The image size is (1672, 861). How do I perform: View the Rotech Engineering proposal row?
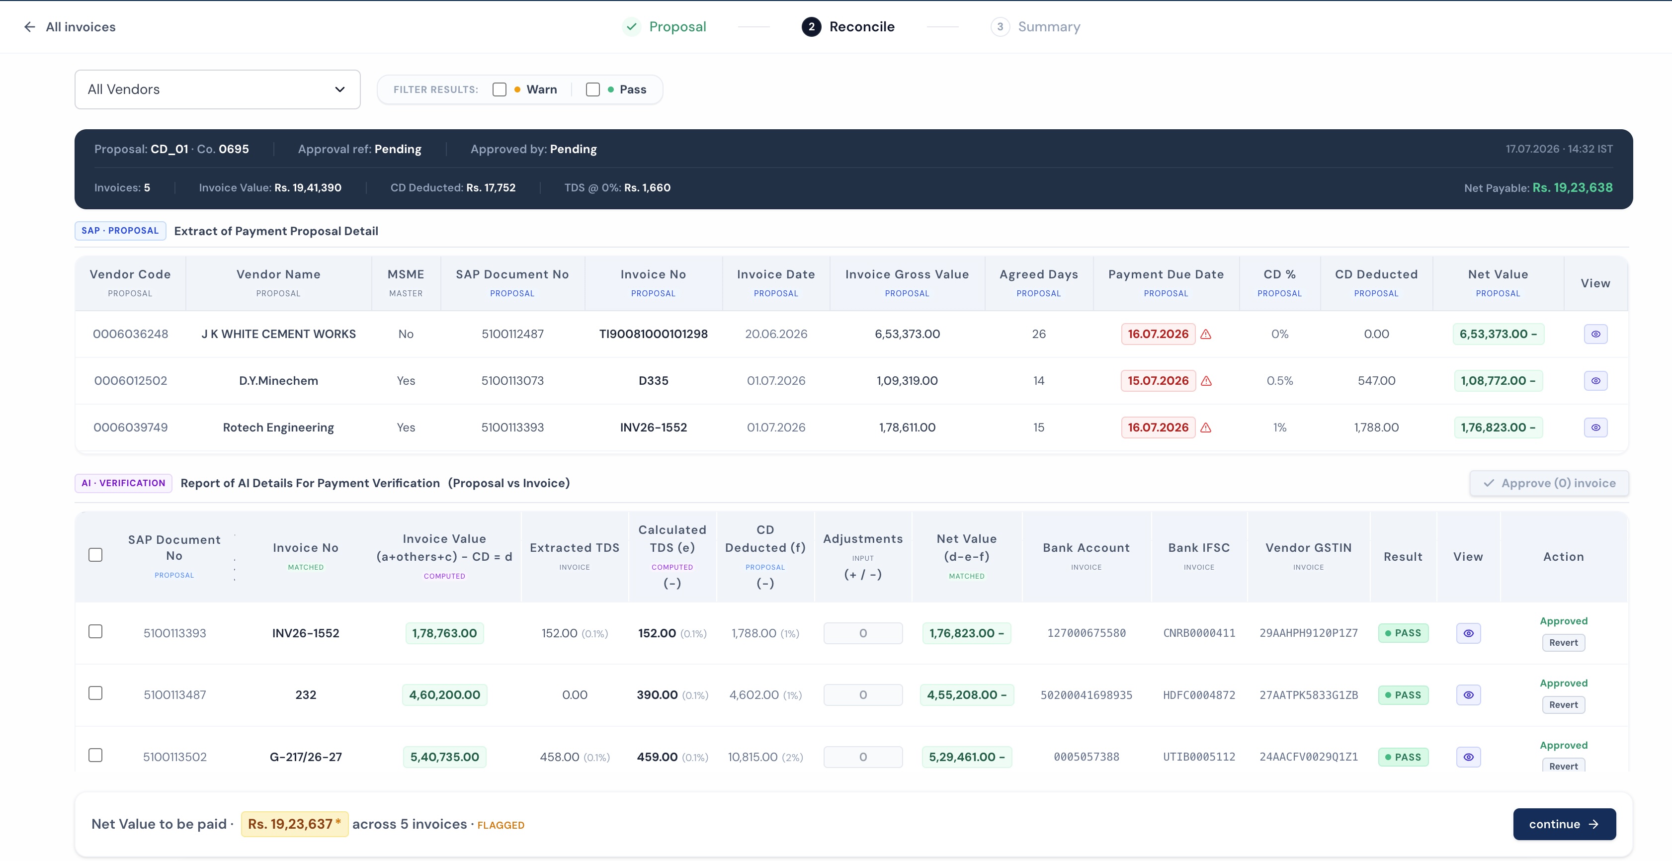1595,427
